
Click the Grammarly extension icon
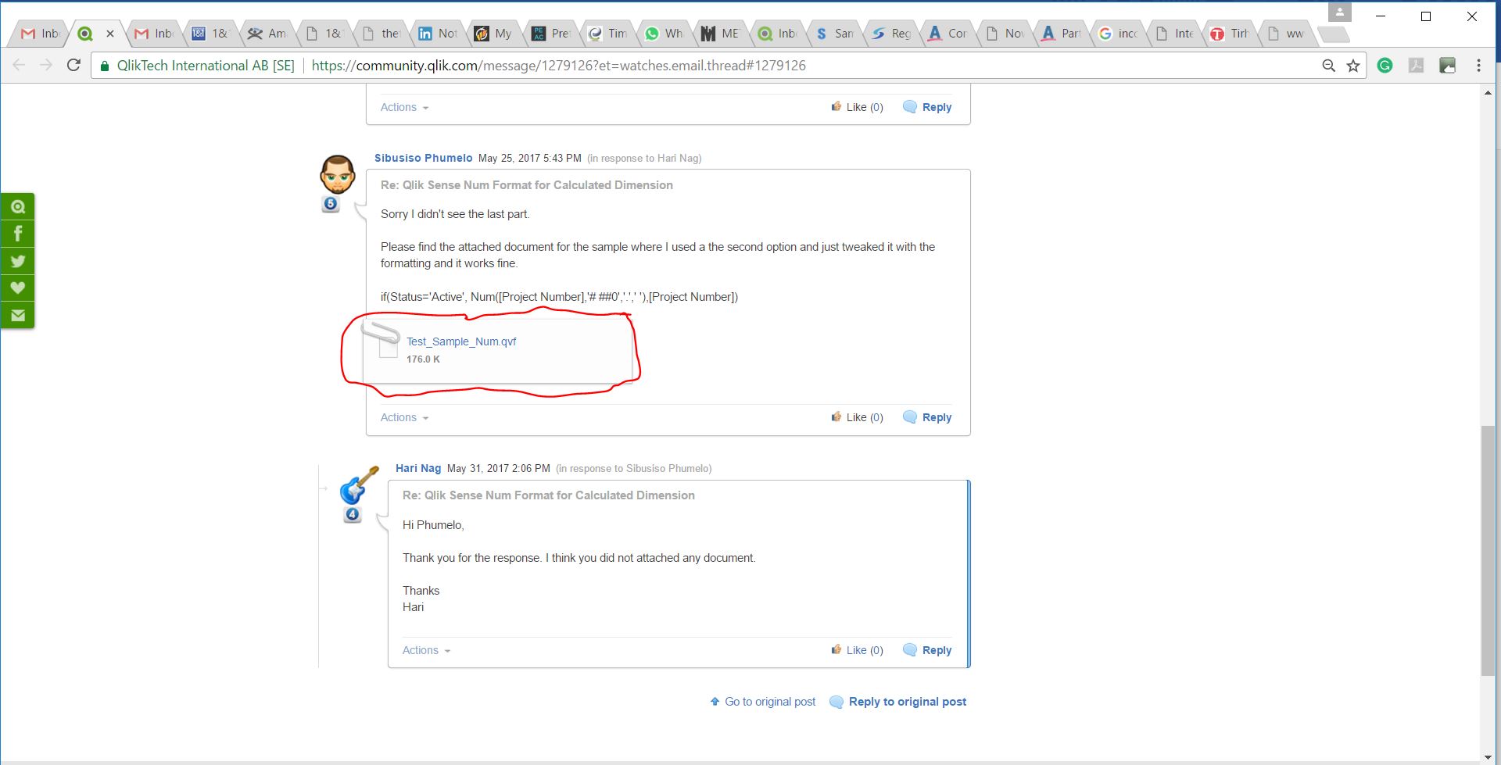[x=1385, y=66]
